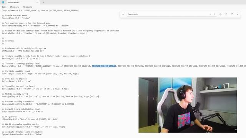Viewport: 246px width, 138px height.
Task: Open the Изменить menu
Action: point(15,7)
